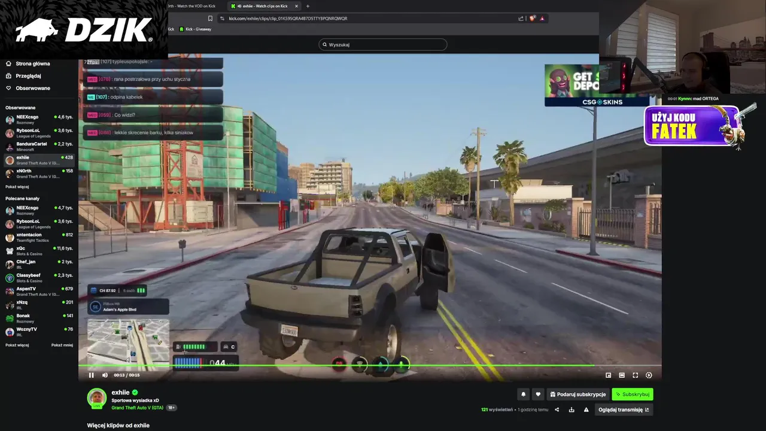Select exhiie in the followed channels list

pos(39,160)
